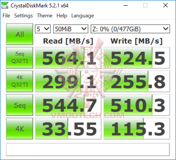The height and width of the screenshot is (160, 176).
Task: Expand the test count dropdown showing 5
Action: click(43, 29)
